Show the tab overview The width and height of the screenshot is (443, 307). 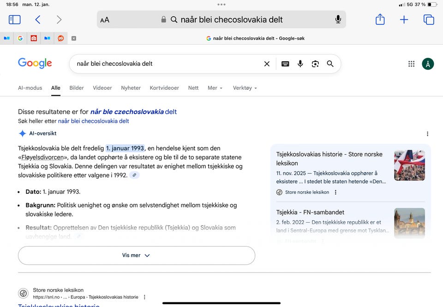429,19
